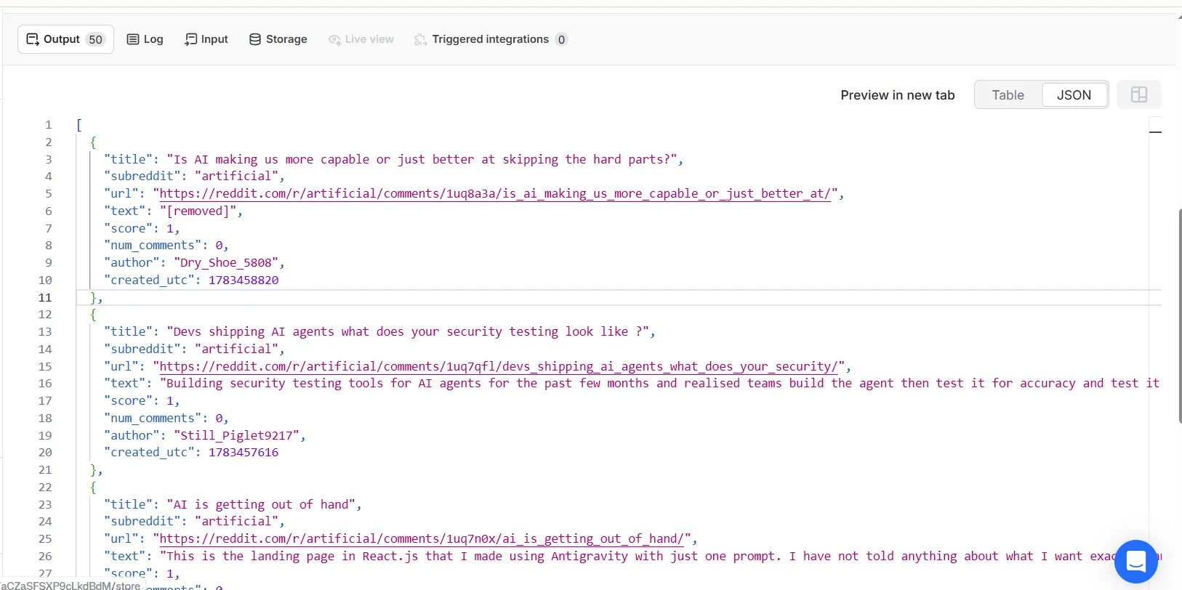Switch view to Table
The height and width of the screenshot is (590, 1182).
tap(1008, 95)
